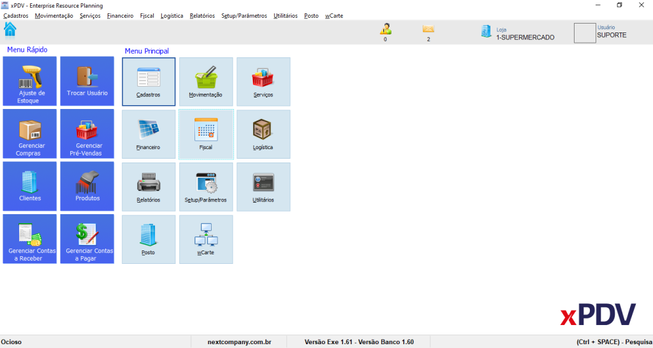Open the Produtos barcode scanner tile
Image resolution: width=653 pixels, height=348 pixels.
87,186
